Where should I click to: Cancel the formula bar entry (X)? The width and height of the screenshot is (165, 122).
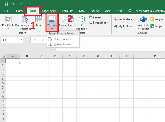coord(35,40)
